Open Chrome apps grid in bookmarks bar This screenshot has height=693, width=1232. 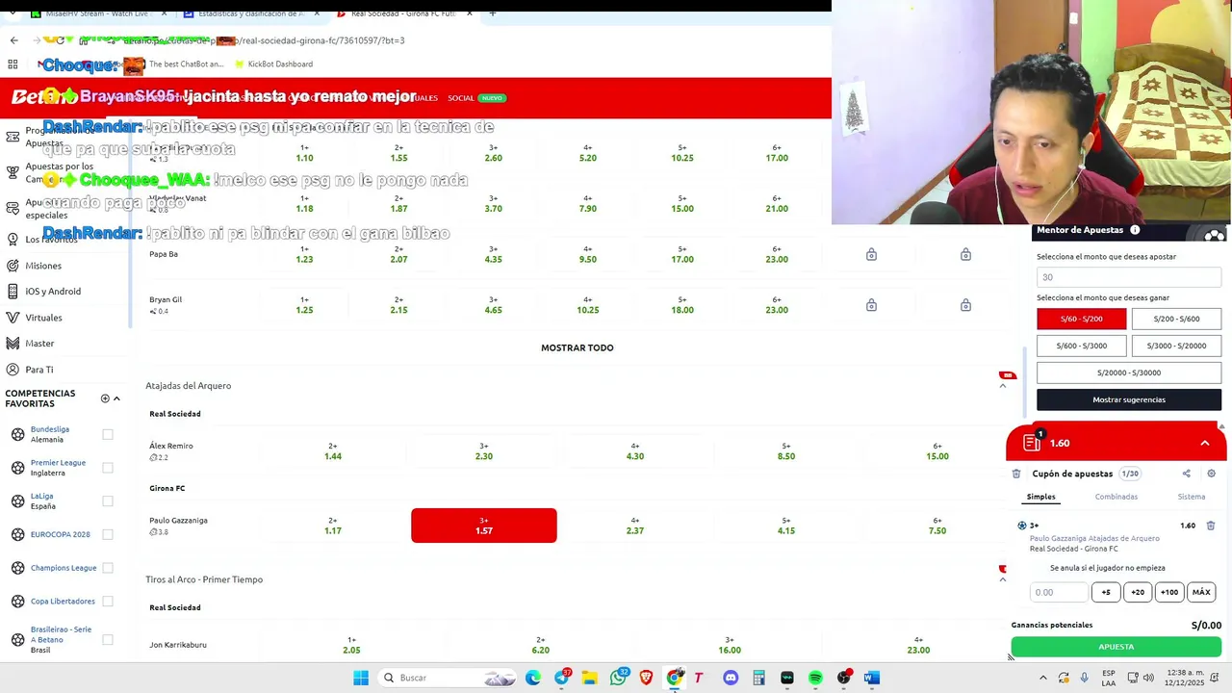click(x=13, y=64)
